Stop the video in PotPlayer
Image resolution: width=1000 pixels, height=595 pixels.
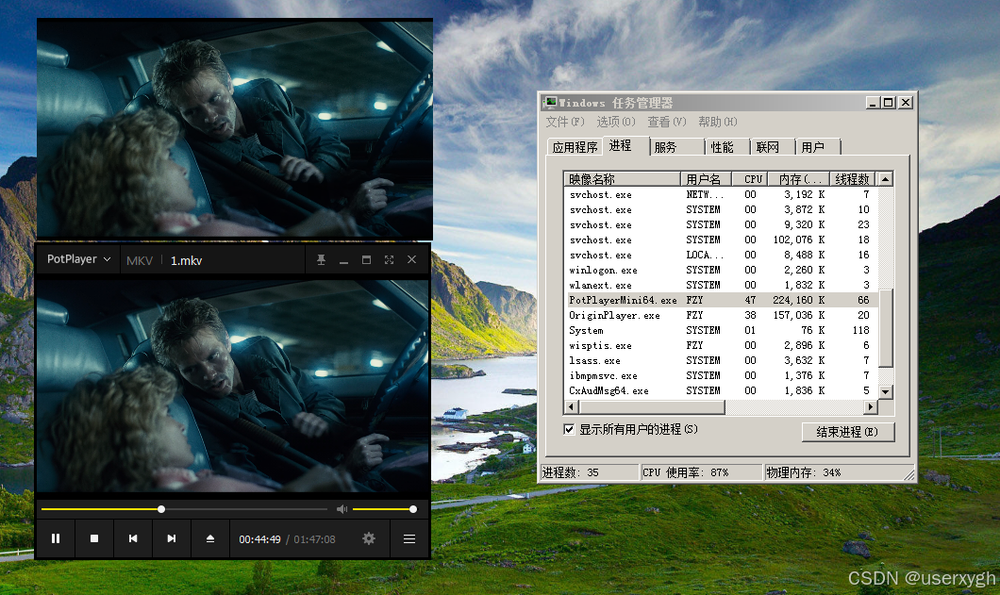coord(94,538)
